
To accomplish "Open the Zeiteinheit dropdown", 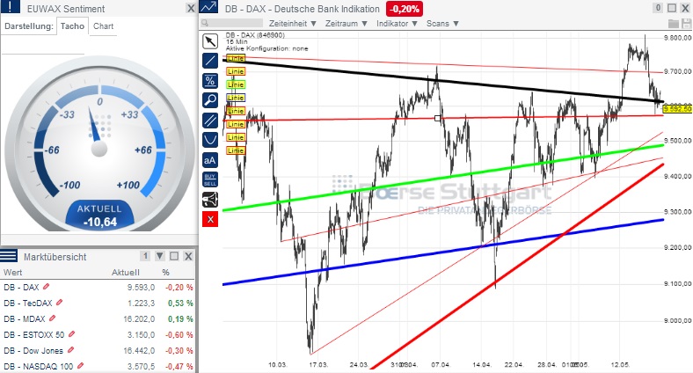I will click(293, 24).
